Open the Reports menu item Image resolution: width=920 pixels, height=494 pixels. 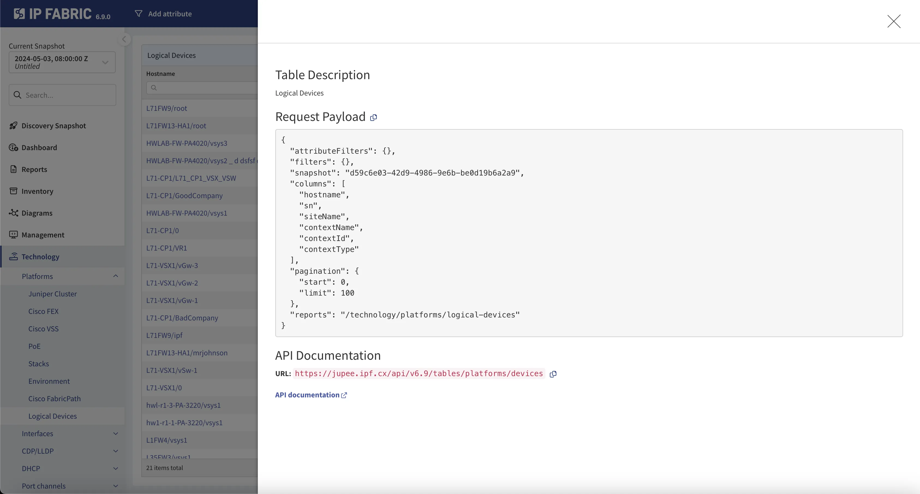pyautogui.click(x=34, y=169)
